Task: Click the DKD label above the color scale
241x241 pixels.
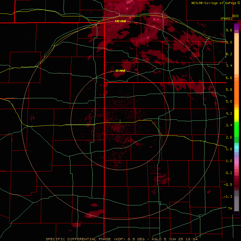Action: pos(235,16)
